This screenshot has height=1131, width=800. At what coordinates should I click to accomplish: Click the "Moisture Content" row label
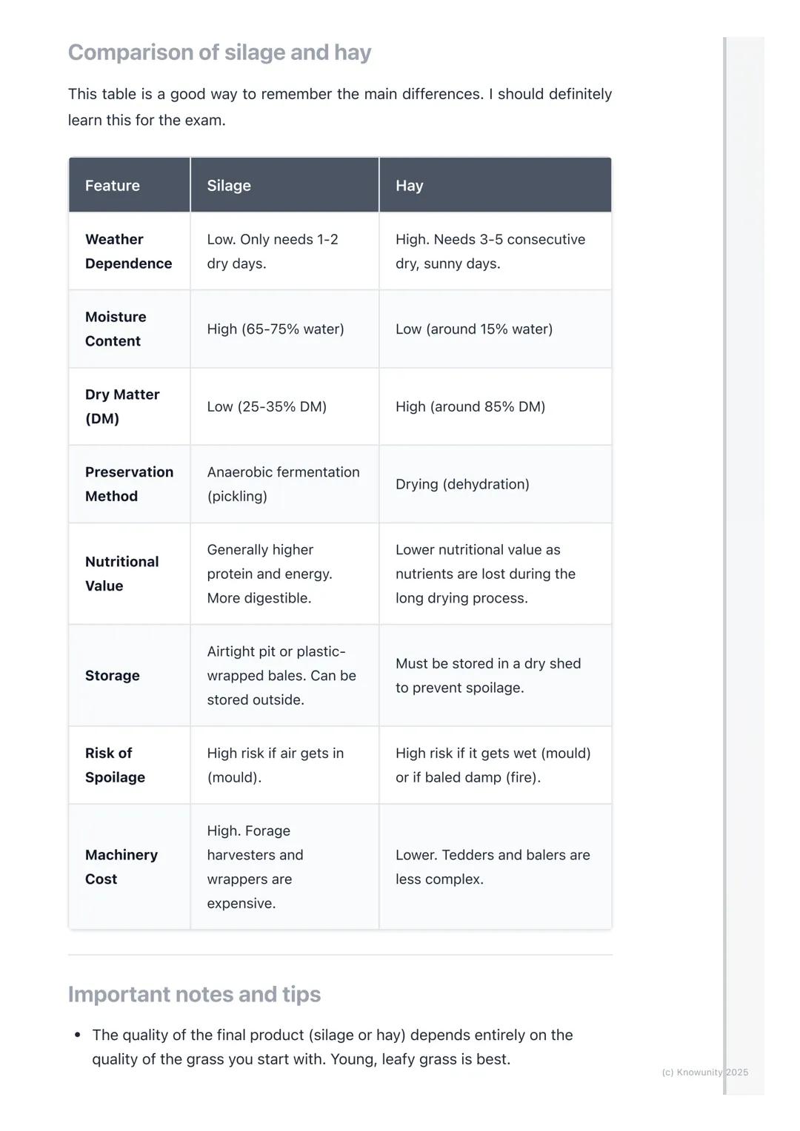click(116, 329)
